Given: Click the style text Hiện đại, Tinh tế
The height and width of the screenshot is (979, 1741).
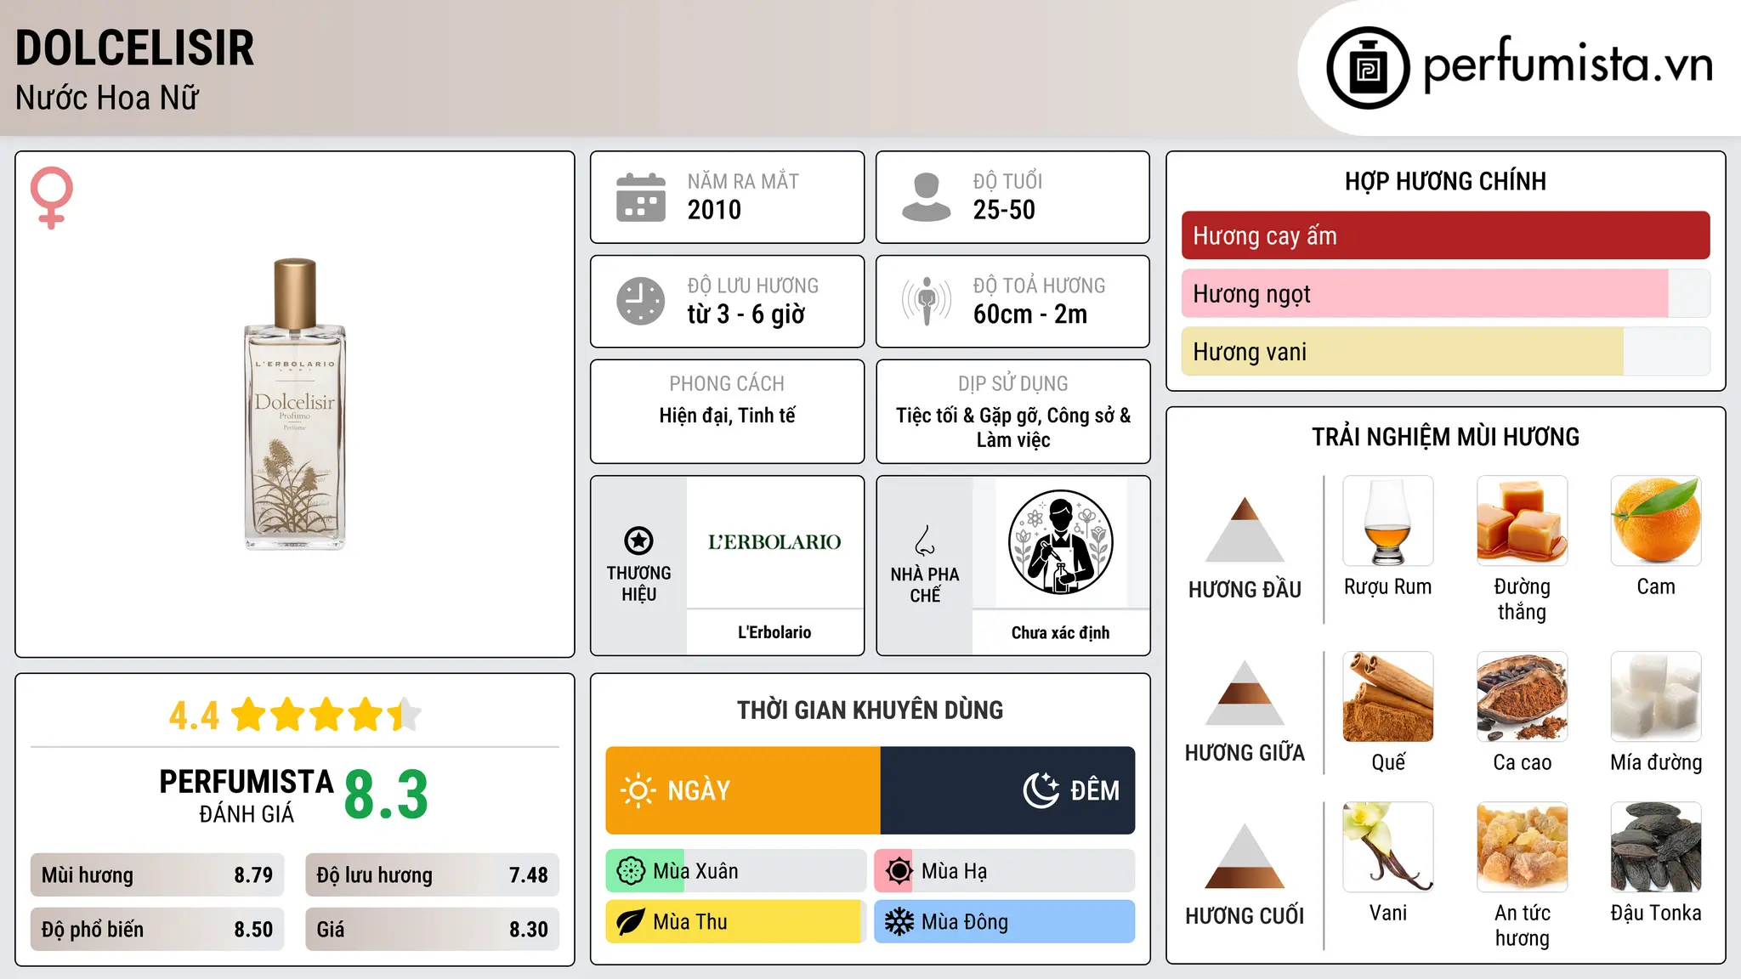Looking at the screenshot, I should (x=727, y=416).
